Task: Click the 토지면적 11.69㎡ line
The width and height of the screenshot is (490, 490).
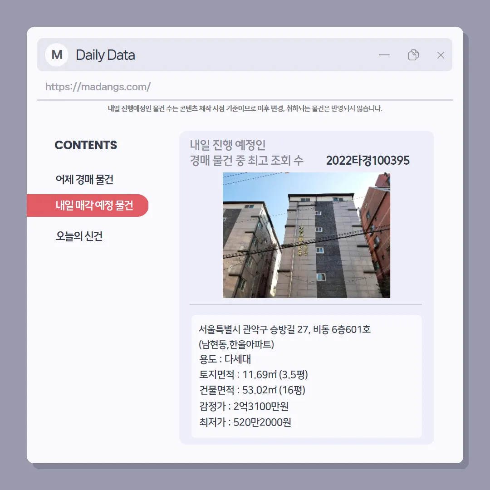Action: [254, 374]
